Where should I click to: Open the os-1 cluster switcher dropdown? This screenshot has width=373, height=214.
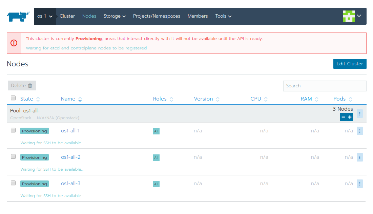pyautogui.click(x=45, y=16)
